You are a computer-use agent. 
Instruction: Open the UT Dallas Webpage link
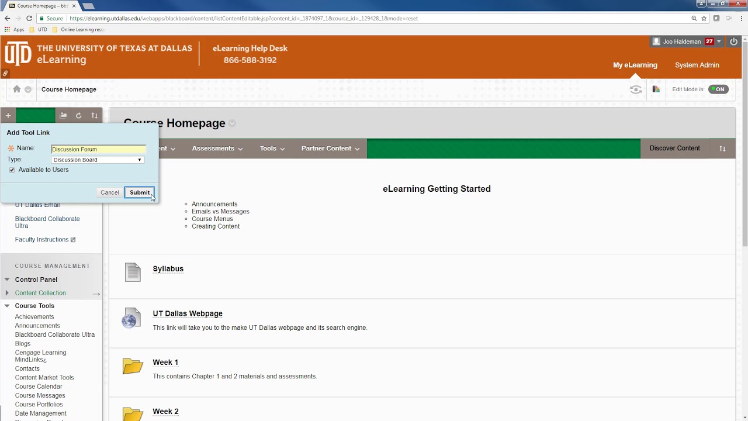(x=188, y=313)
